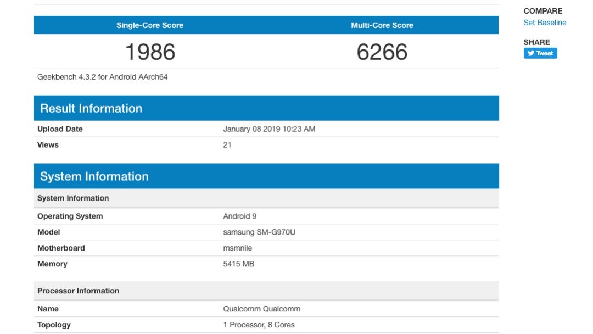Select the 'Android 9' value

point(240,216)
